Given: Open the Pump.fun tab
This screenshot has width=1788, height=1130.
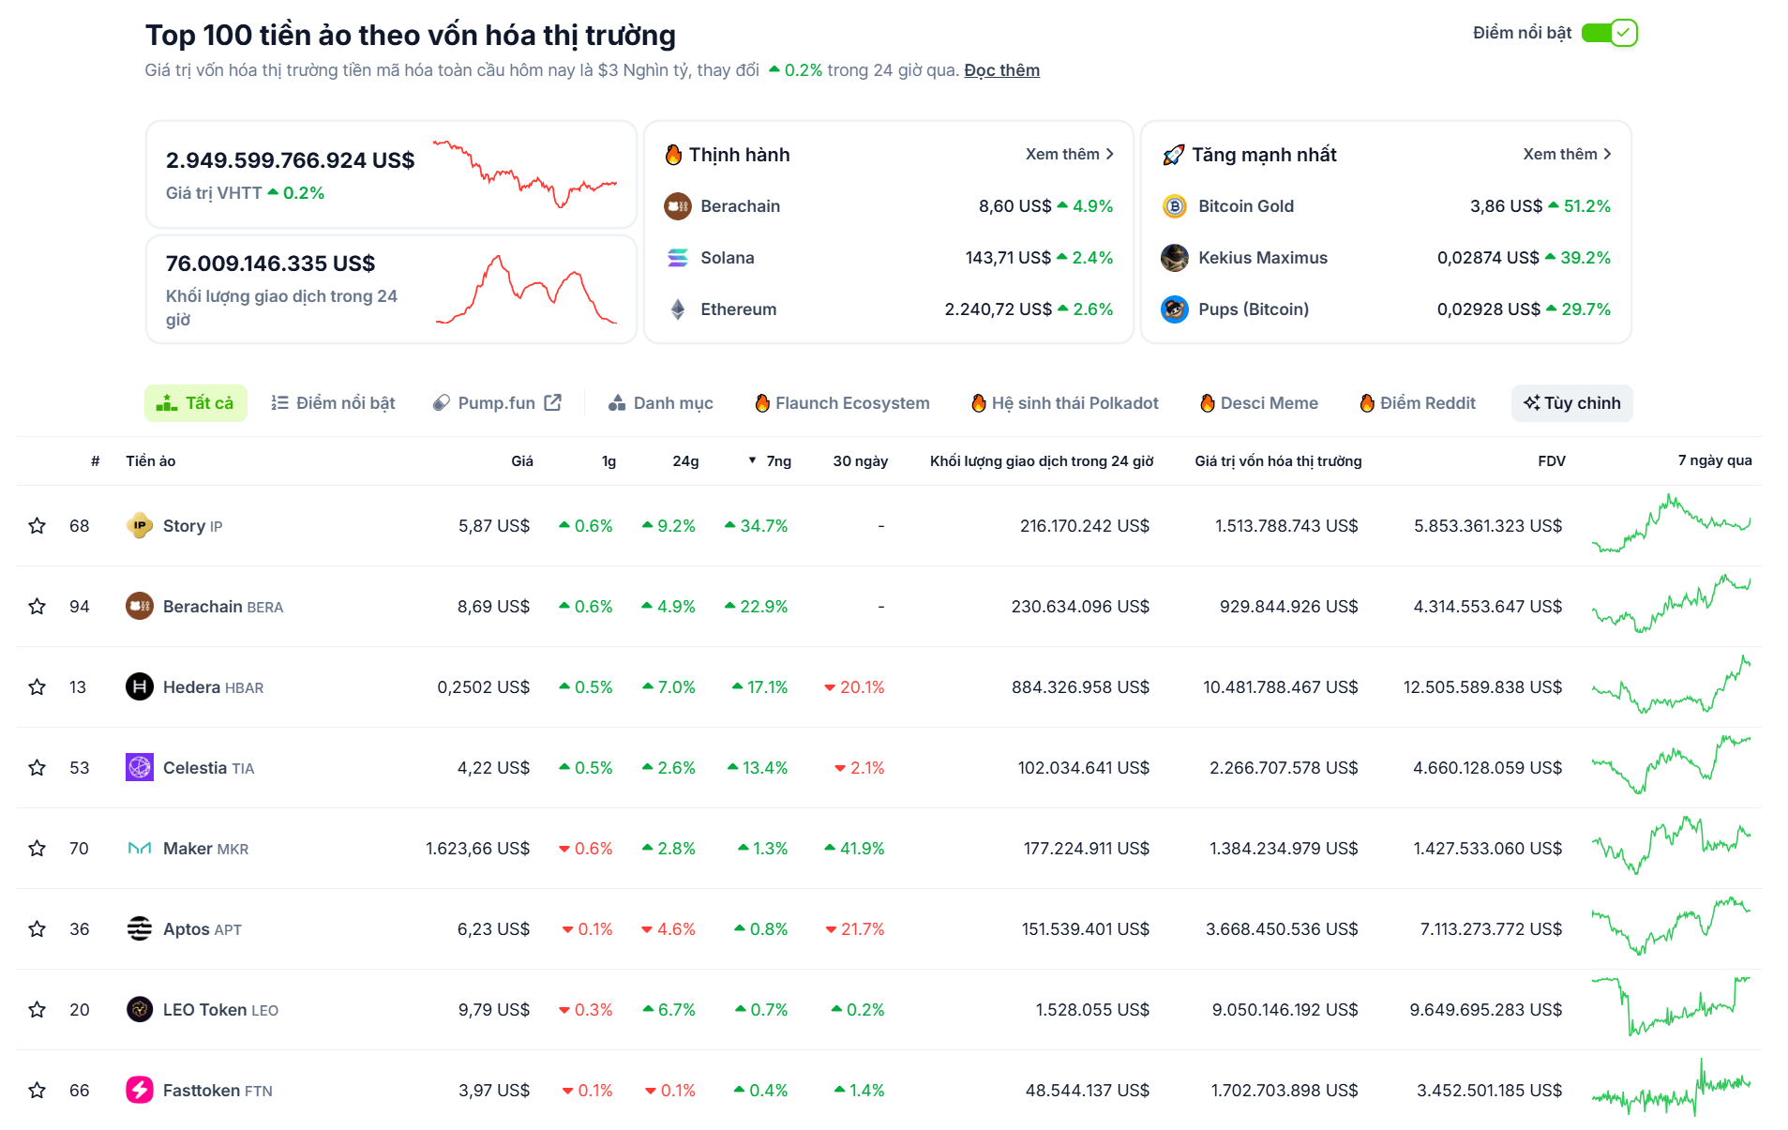Looking at the screenshot, I should tap(497, 403).
